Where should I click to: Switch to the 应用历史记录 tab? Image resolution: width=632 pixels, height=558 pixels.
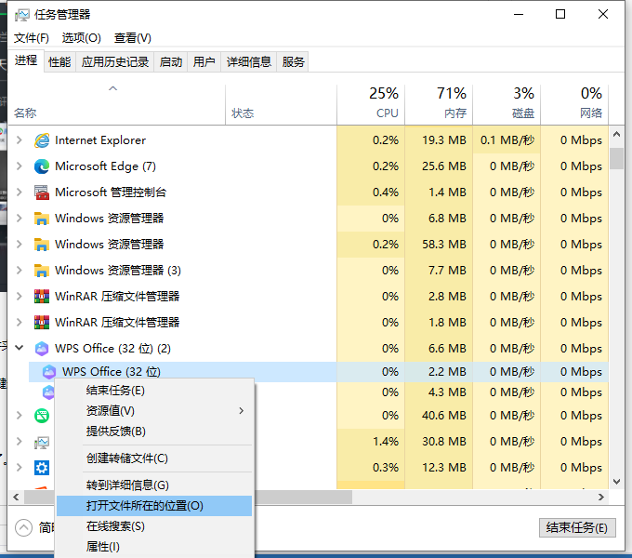point(115,62)
